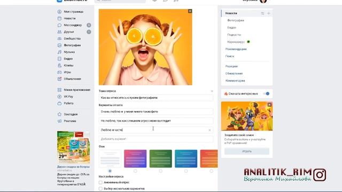
Task: Open Коронавирус feed section
Action: [236, 42]
